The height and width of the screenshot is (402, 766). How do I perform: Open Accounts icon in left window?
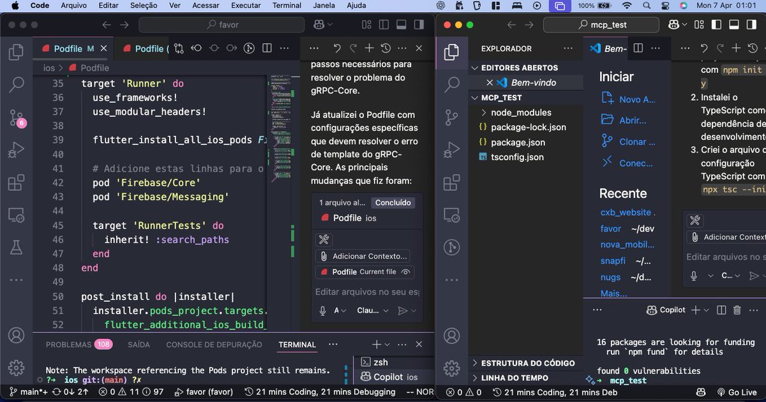(x=16, y=336)
